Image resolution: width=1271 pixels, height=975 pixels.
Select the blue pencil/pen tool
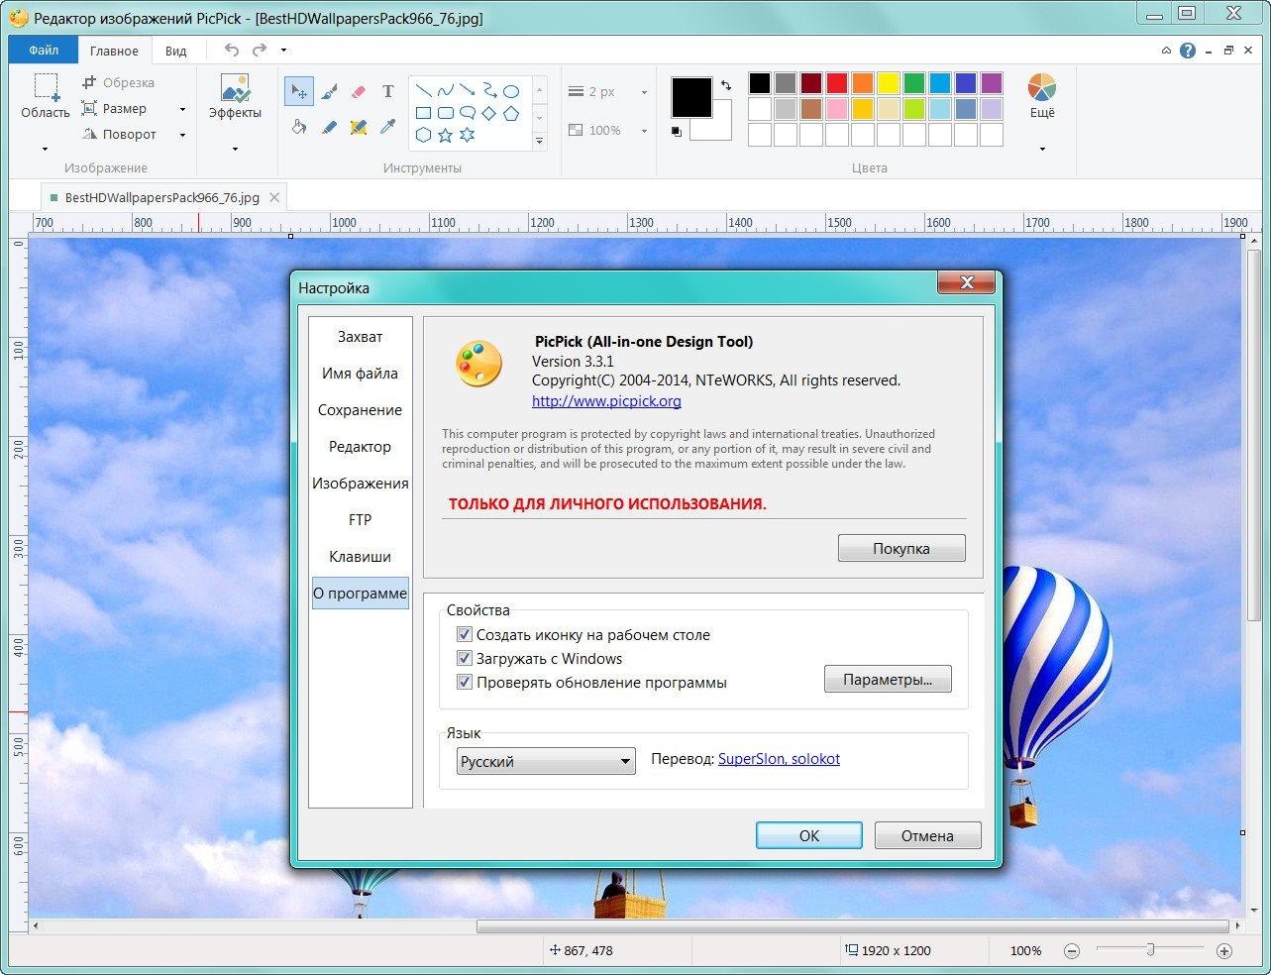(x=330, y=127)
